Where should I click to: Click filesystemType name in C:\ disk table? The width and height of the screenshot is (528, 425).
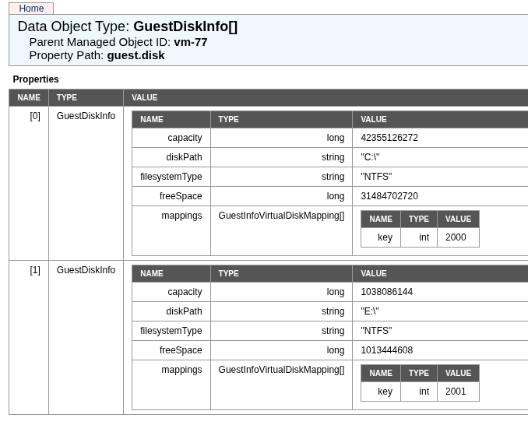[x=171, y=177]
